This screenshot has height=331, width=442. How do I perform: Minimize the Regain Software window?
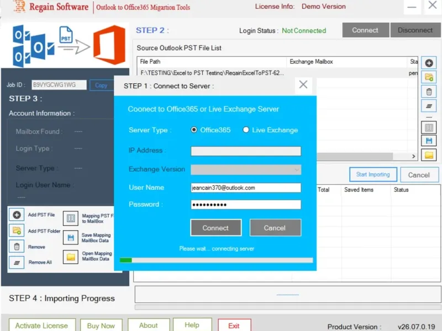[x=412, y=7]
